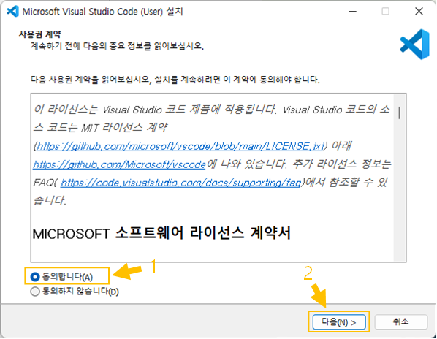Click the 설치를 계속하려면 이 계약에 동의해야 합니다 text
Screen dimensions: 437x339
237,80
